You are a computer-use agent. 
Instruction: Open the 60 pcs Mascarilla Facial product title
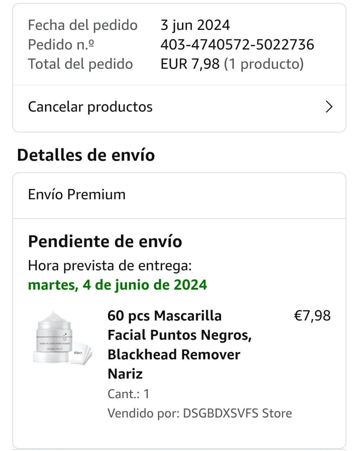(179, 344)
